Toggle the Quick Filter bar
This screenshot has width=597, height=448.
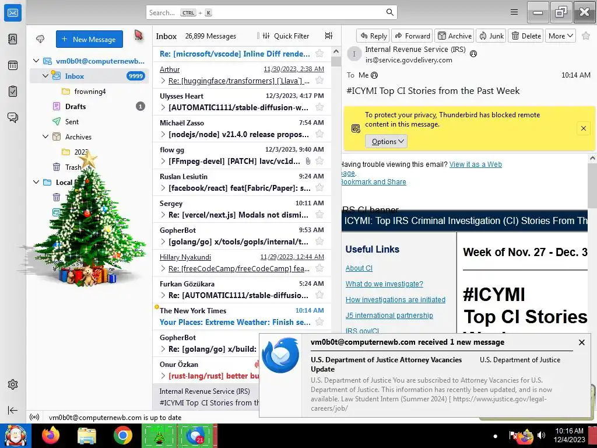point(286,36)
